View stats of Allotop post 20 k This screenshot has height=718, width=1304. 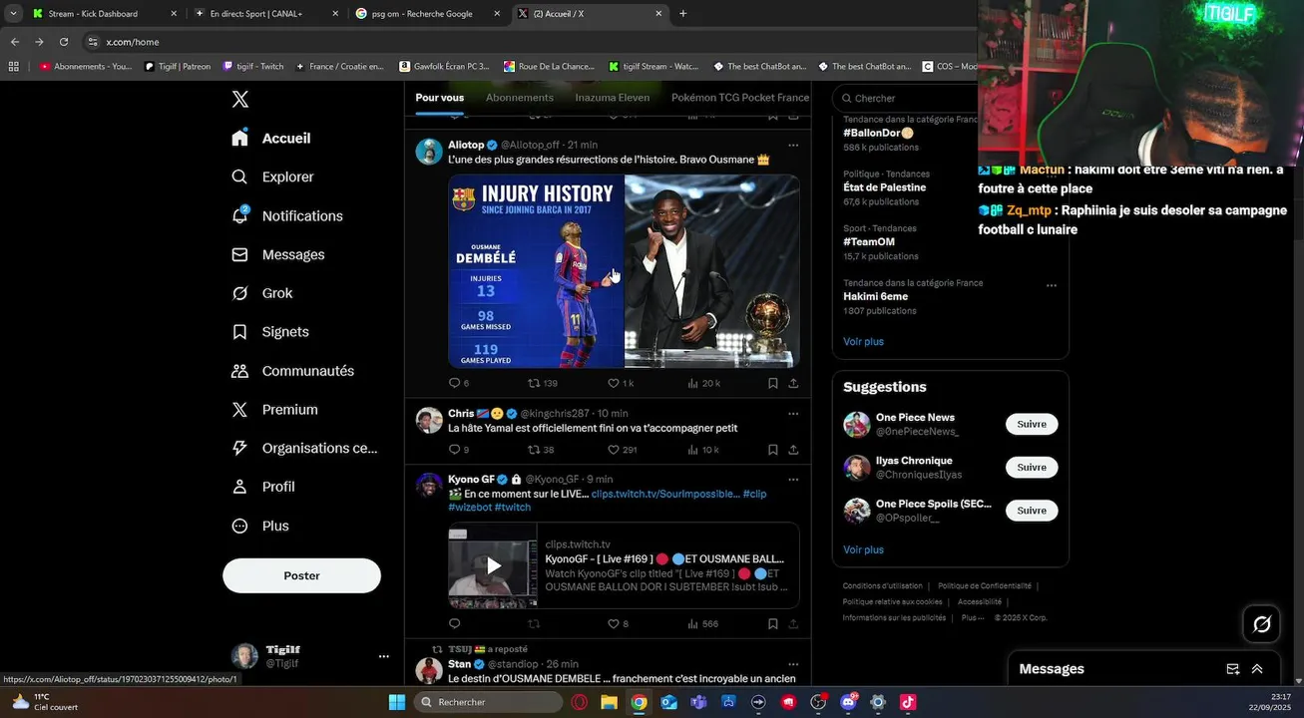[703, 383]
